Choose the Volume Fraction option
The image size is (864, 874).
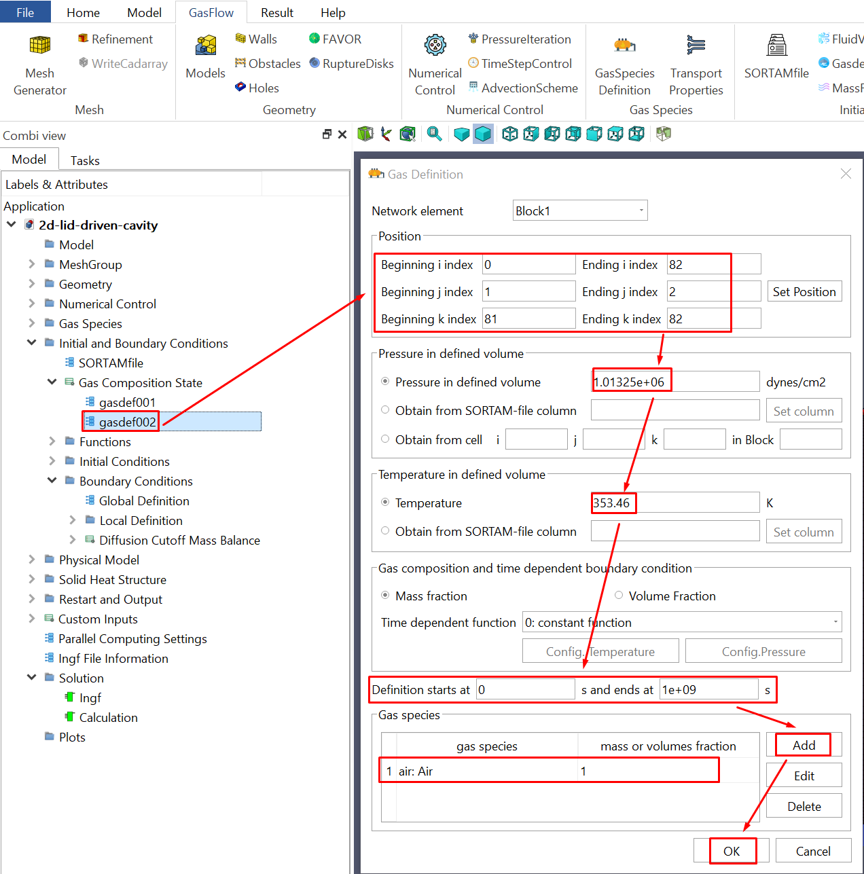619,596
